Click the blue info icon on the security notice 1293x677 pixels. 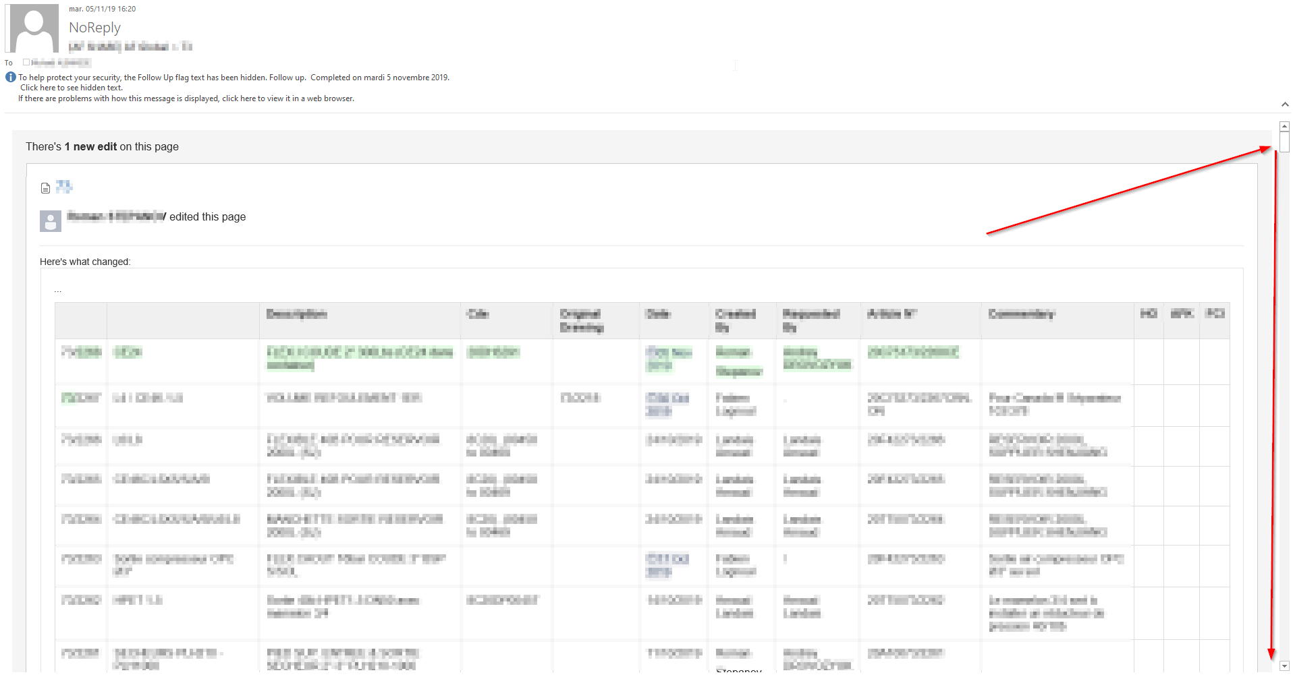point(10,77)
